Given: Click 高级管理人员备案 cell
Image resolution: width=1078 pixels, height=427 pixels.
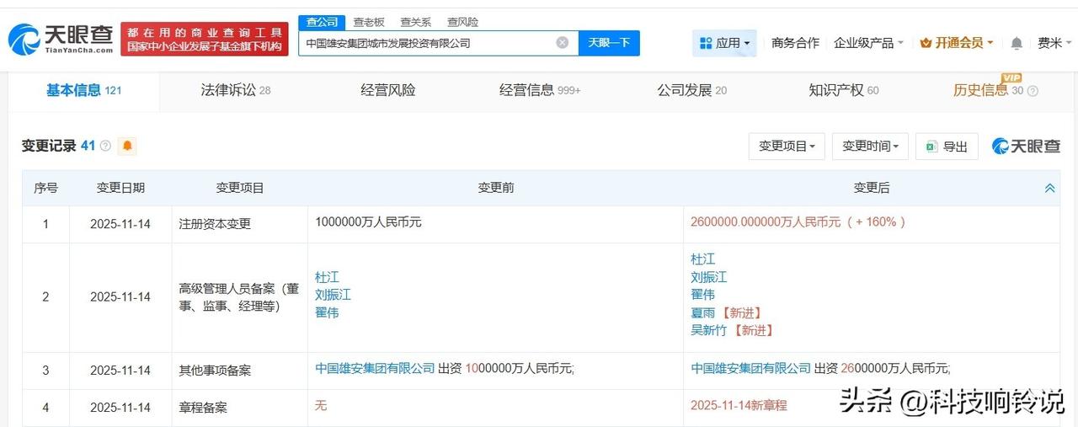Looking at the screenshot, I should point(239,297).
